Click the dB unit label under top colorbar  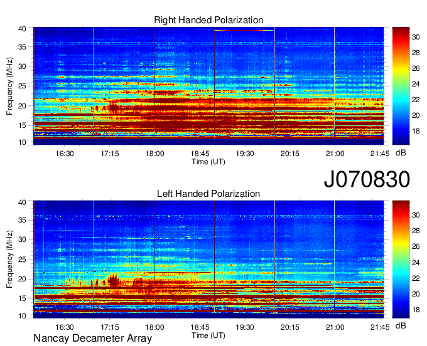401,153
